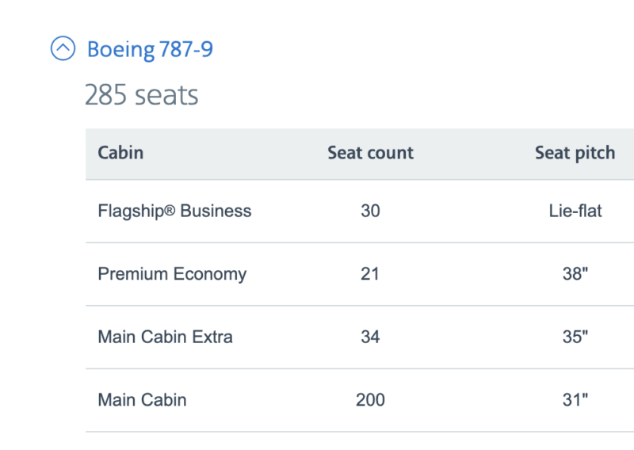Click the seat count 30 cell
The height and width of the screenshot is (450, 634).
point(370,211)
